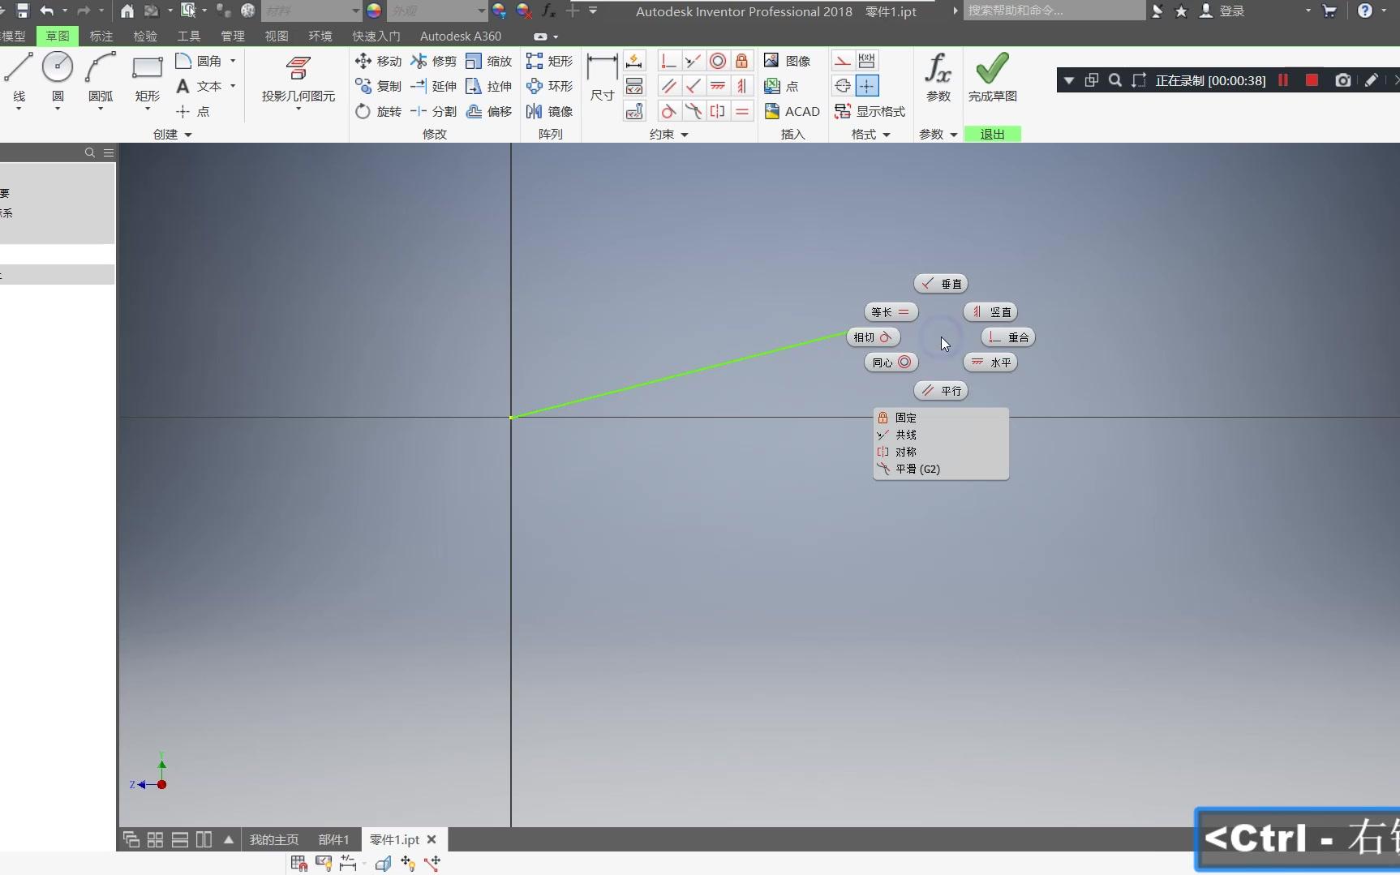Click the Text (文本) tool
Viewport: 1400px width, 875px height.
click(x=200, y=86)
